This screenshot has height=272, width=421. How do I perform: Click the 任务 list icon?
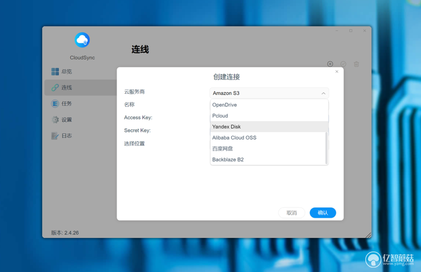point(55,104)
